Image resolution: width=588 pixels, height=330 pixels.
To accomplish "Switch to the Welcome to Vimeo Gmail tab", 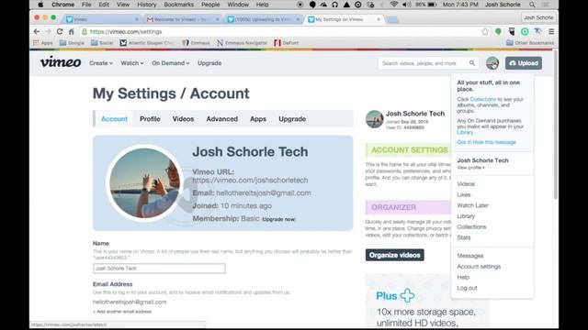I will click(183, 19).
